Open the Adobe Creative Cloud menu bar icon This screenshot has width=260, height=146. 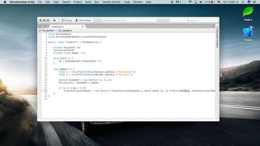click(x=178, y=2)
